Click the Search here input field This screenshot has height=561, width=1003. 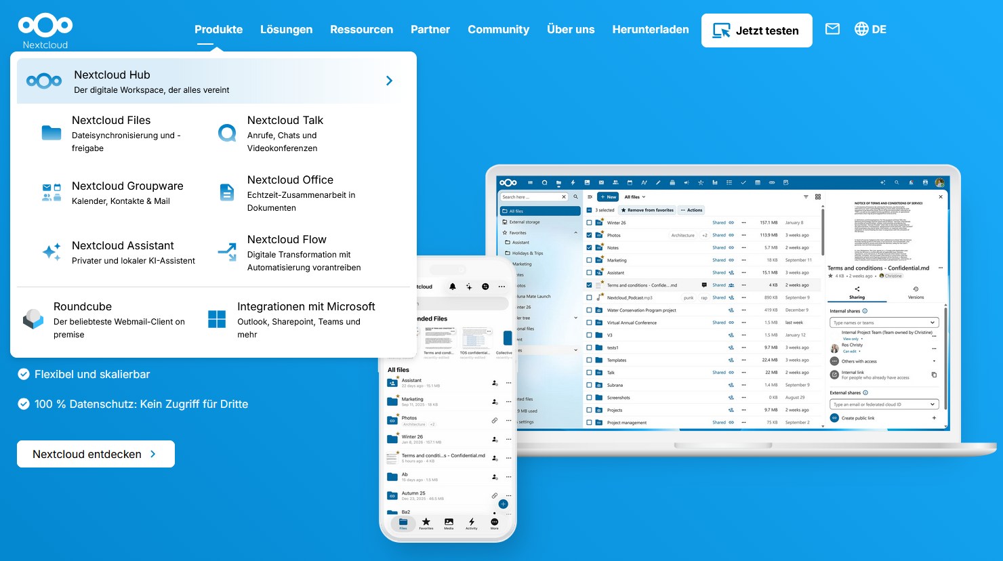click(x=533, y=197)
